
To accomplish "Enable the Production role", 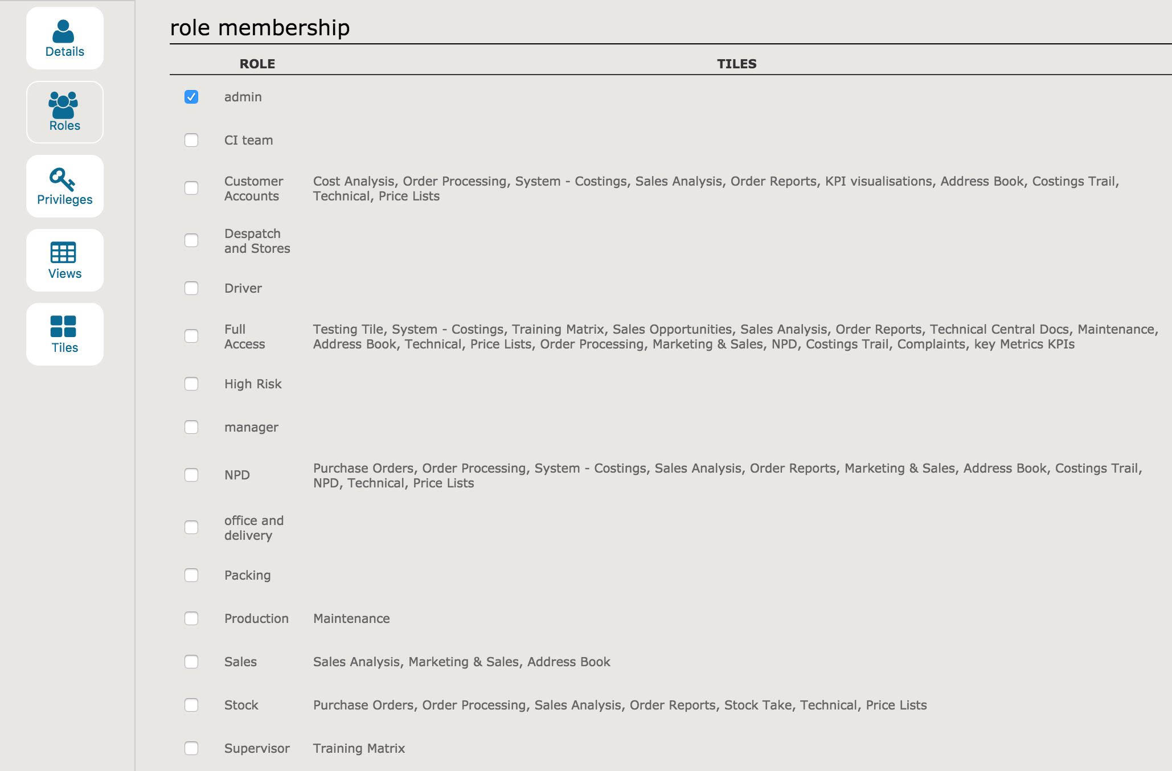I will (191, 618).
